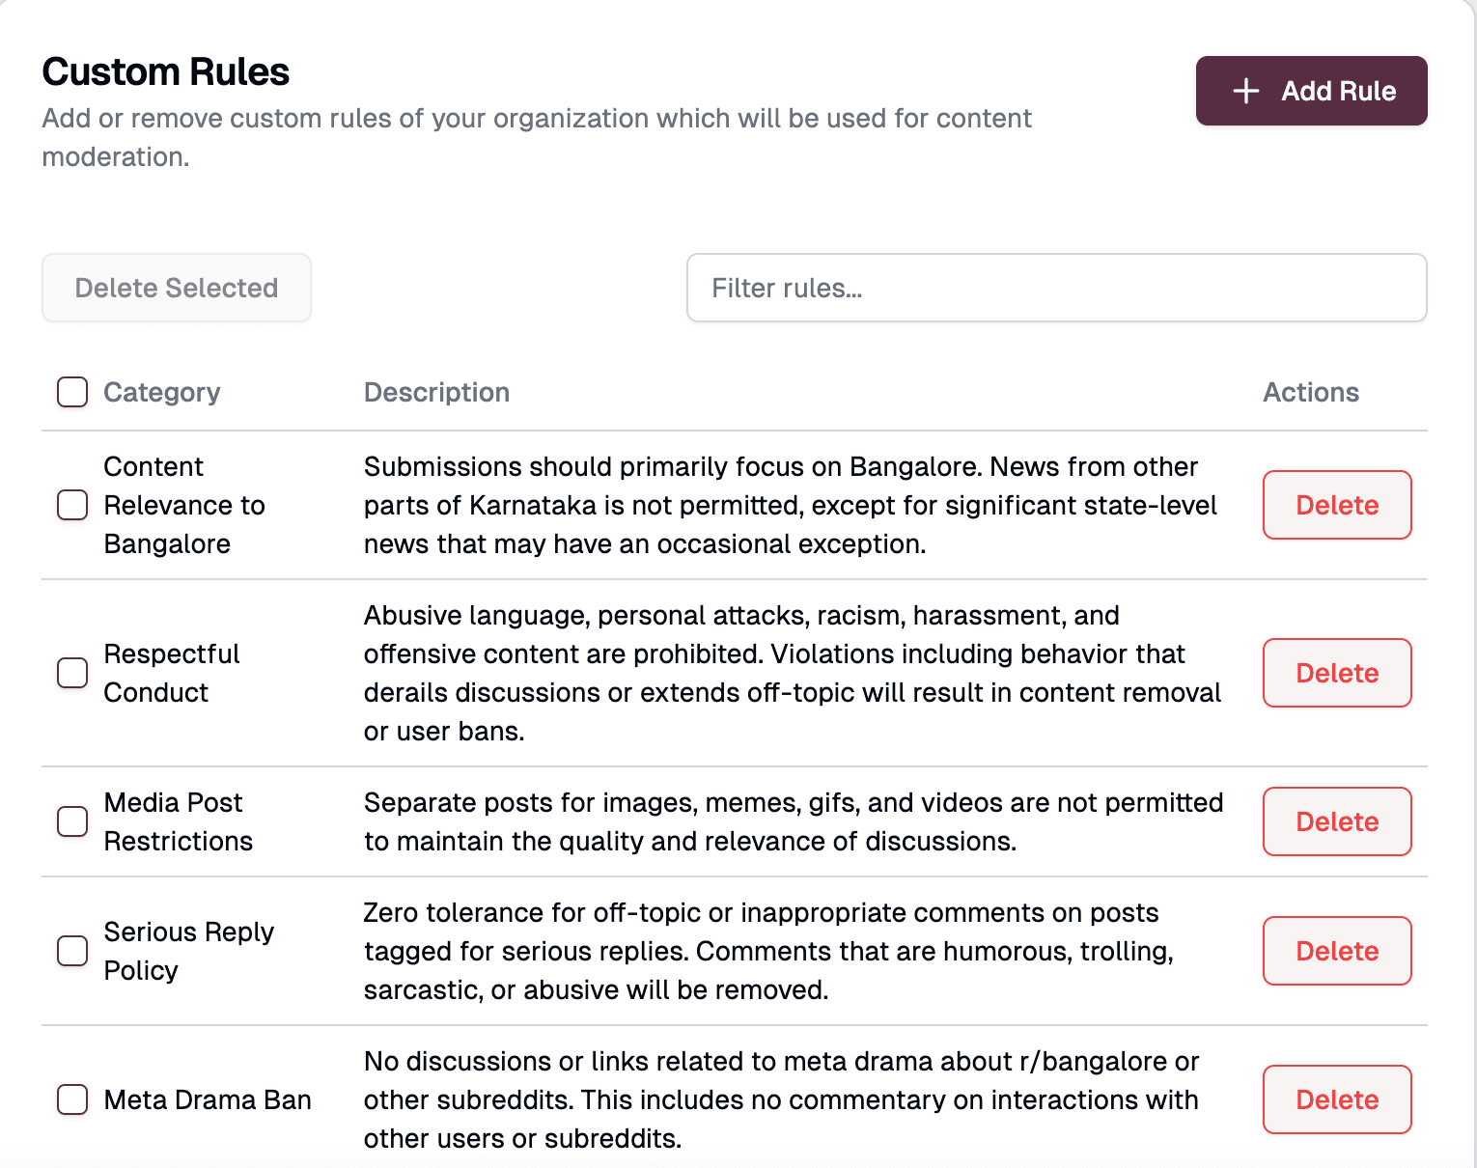Click inside the Filter rules field
Screen dimensions: 1477x1168
pyautogui.click(x=1056, y=287)
